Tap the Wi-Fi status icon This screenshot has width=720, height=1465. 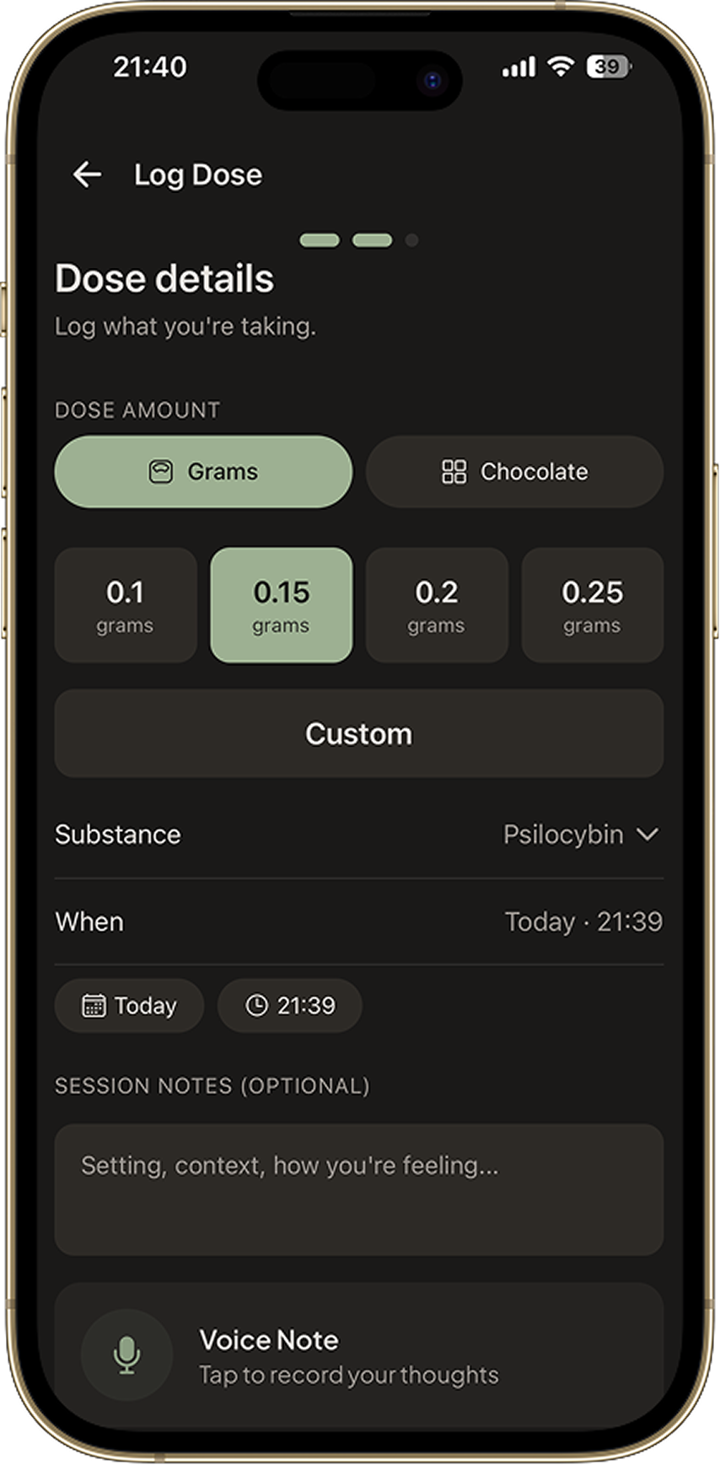(559, 66)
